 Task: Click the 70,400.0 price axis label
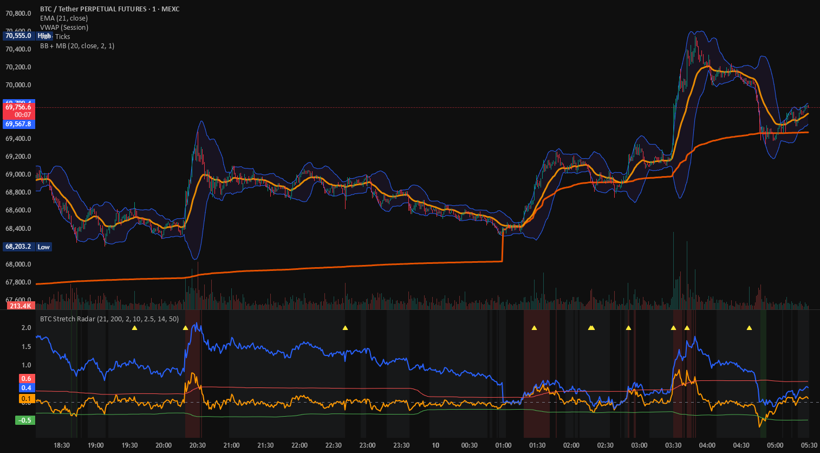[18, 49]
